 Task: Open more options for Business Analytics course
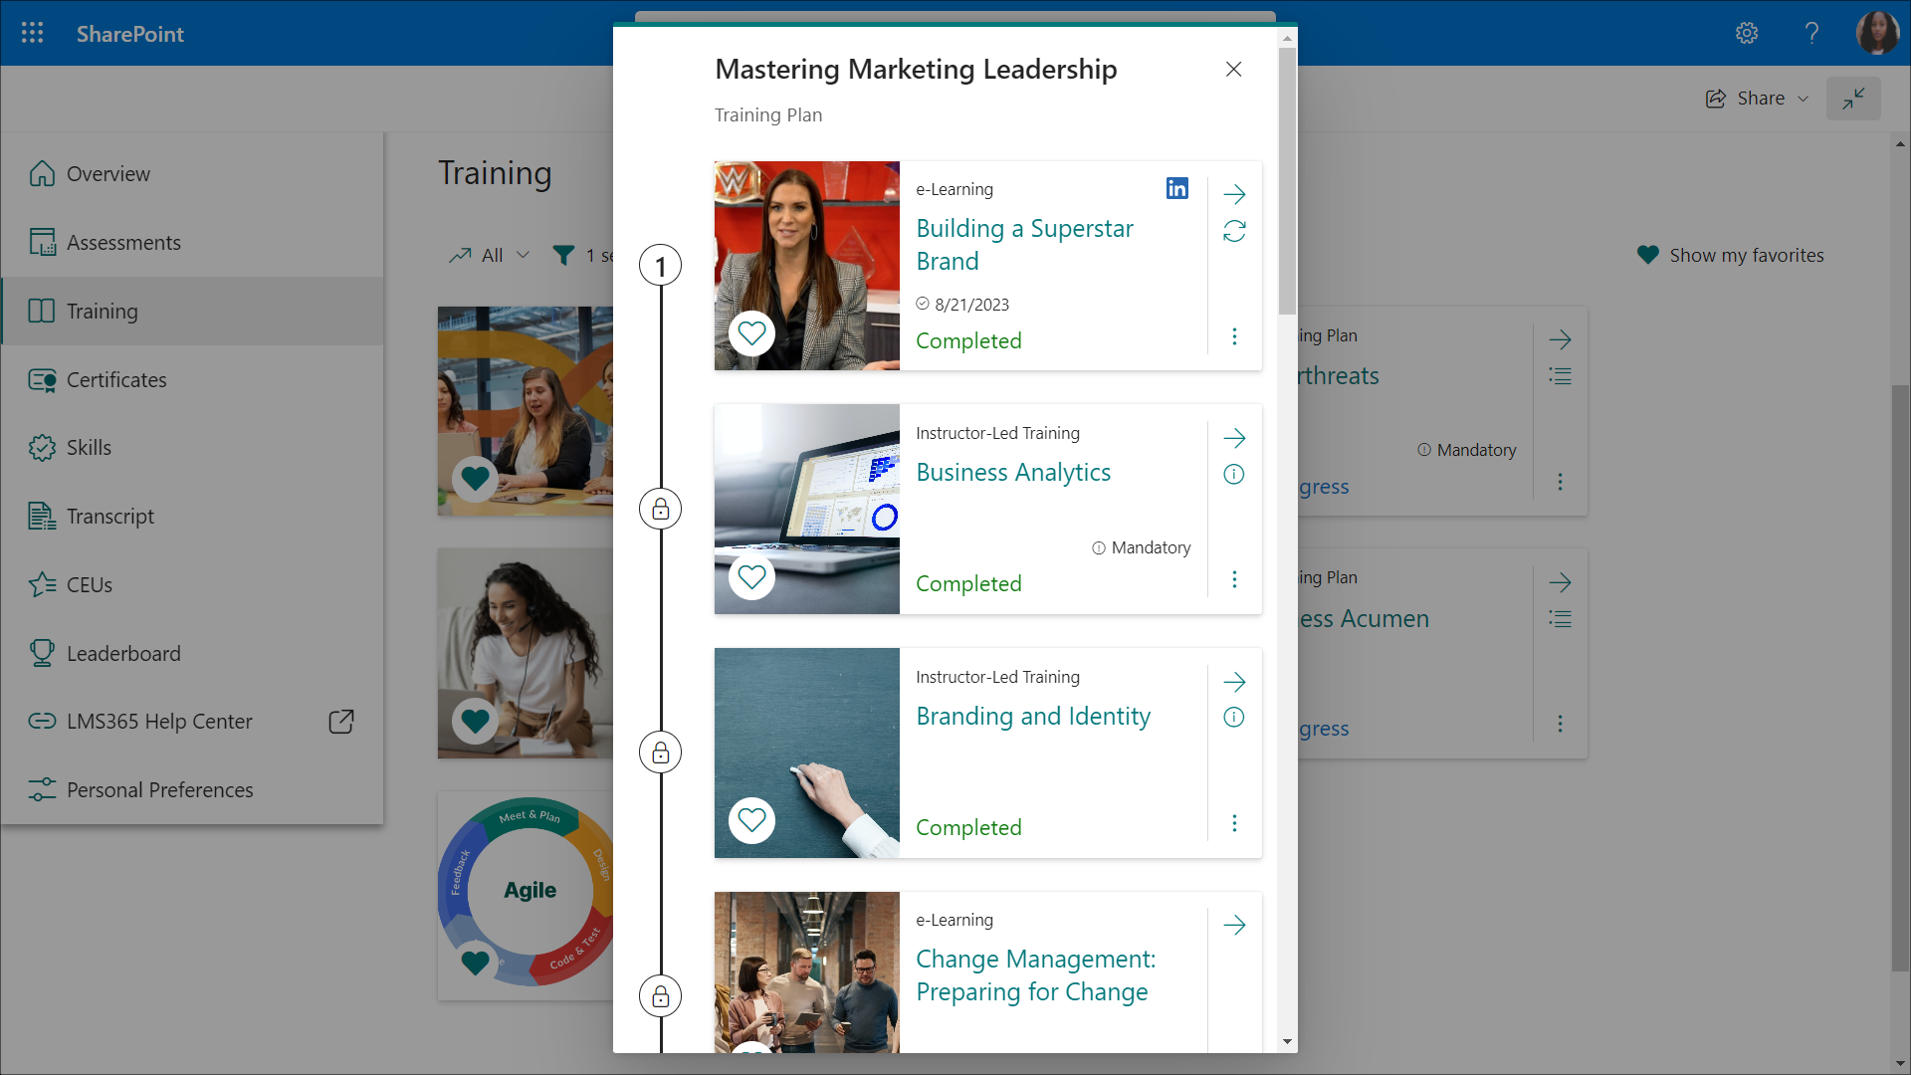[1234, 579]
